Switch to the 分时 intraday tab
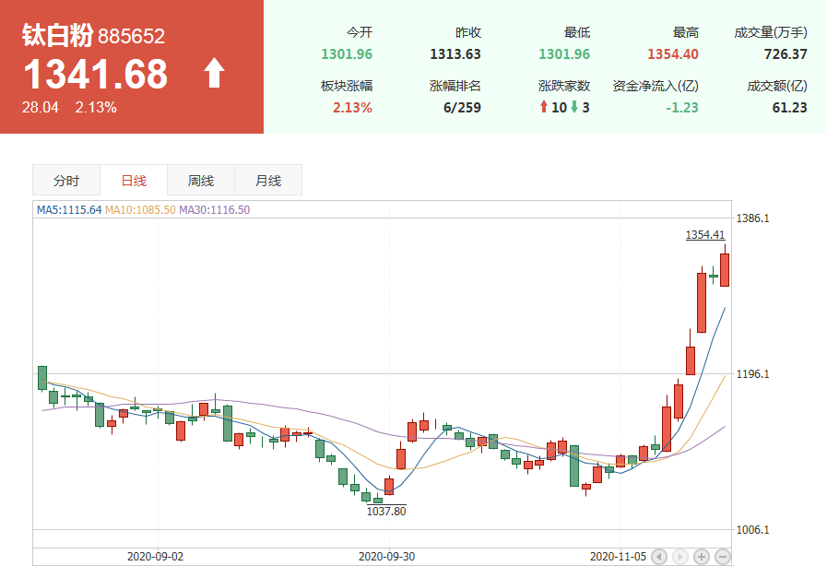 click(x=66, y=181)
